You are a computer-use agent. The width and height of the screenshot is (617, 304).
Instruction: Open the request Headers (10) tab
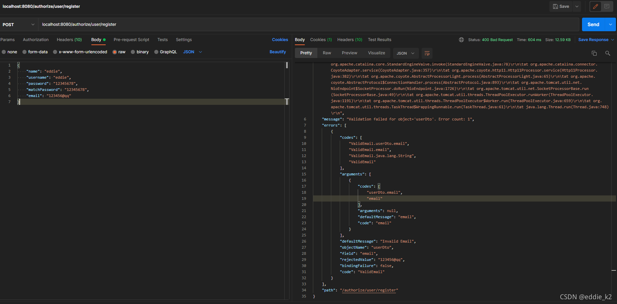click(69, 40)
